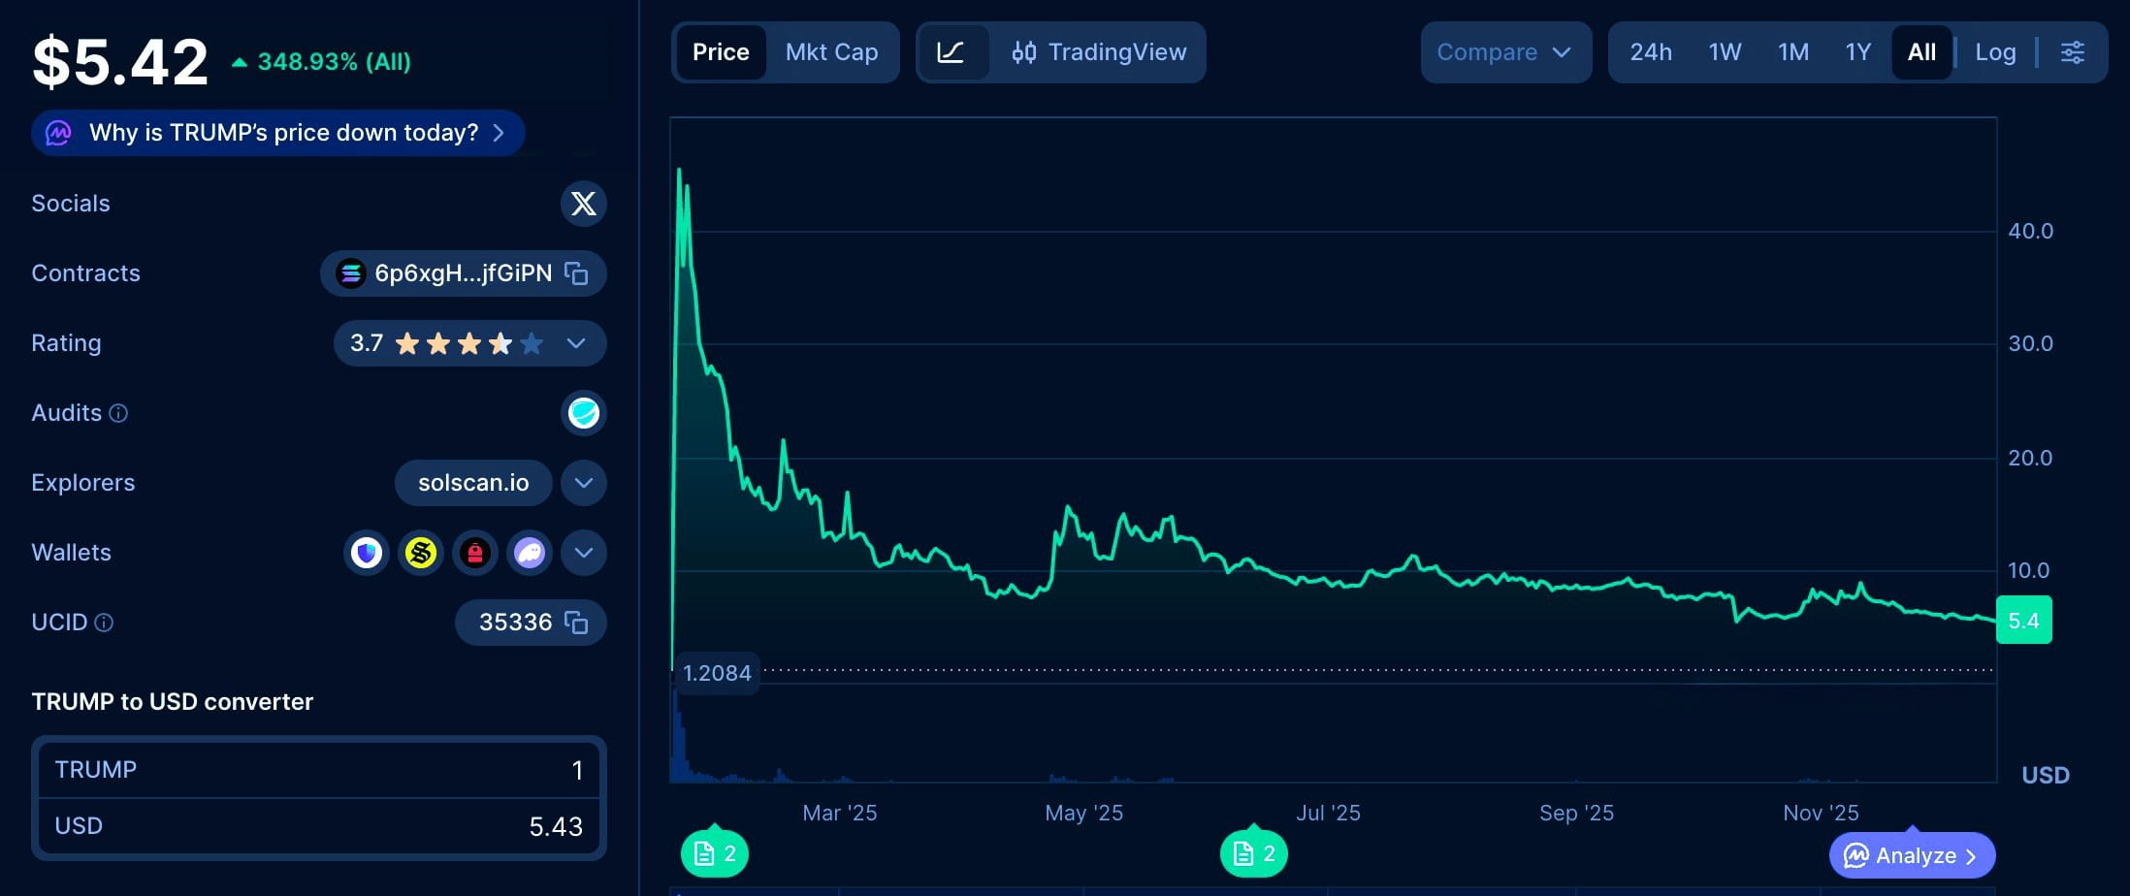
Task: Open chart settings sliders icon
Action: [x=2073, y=52]
